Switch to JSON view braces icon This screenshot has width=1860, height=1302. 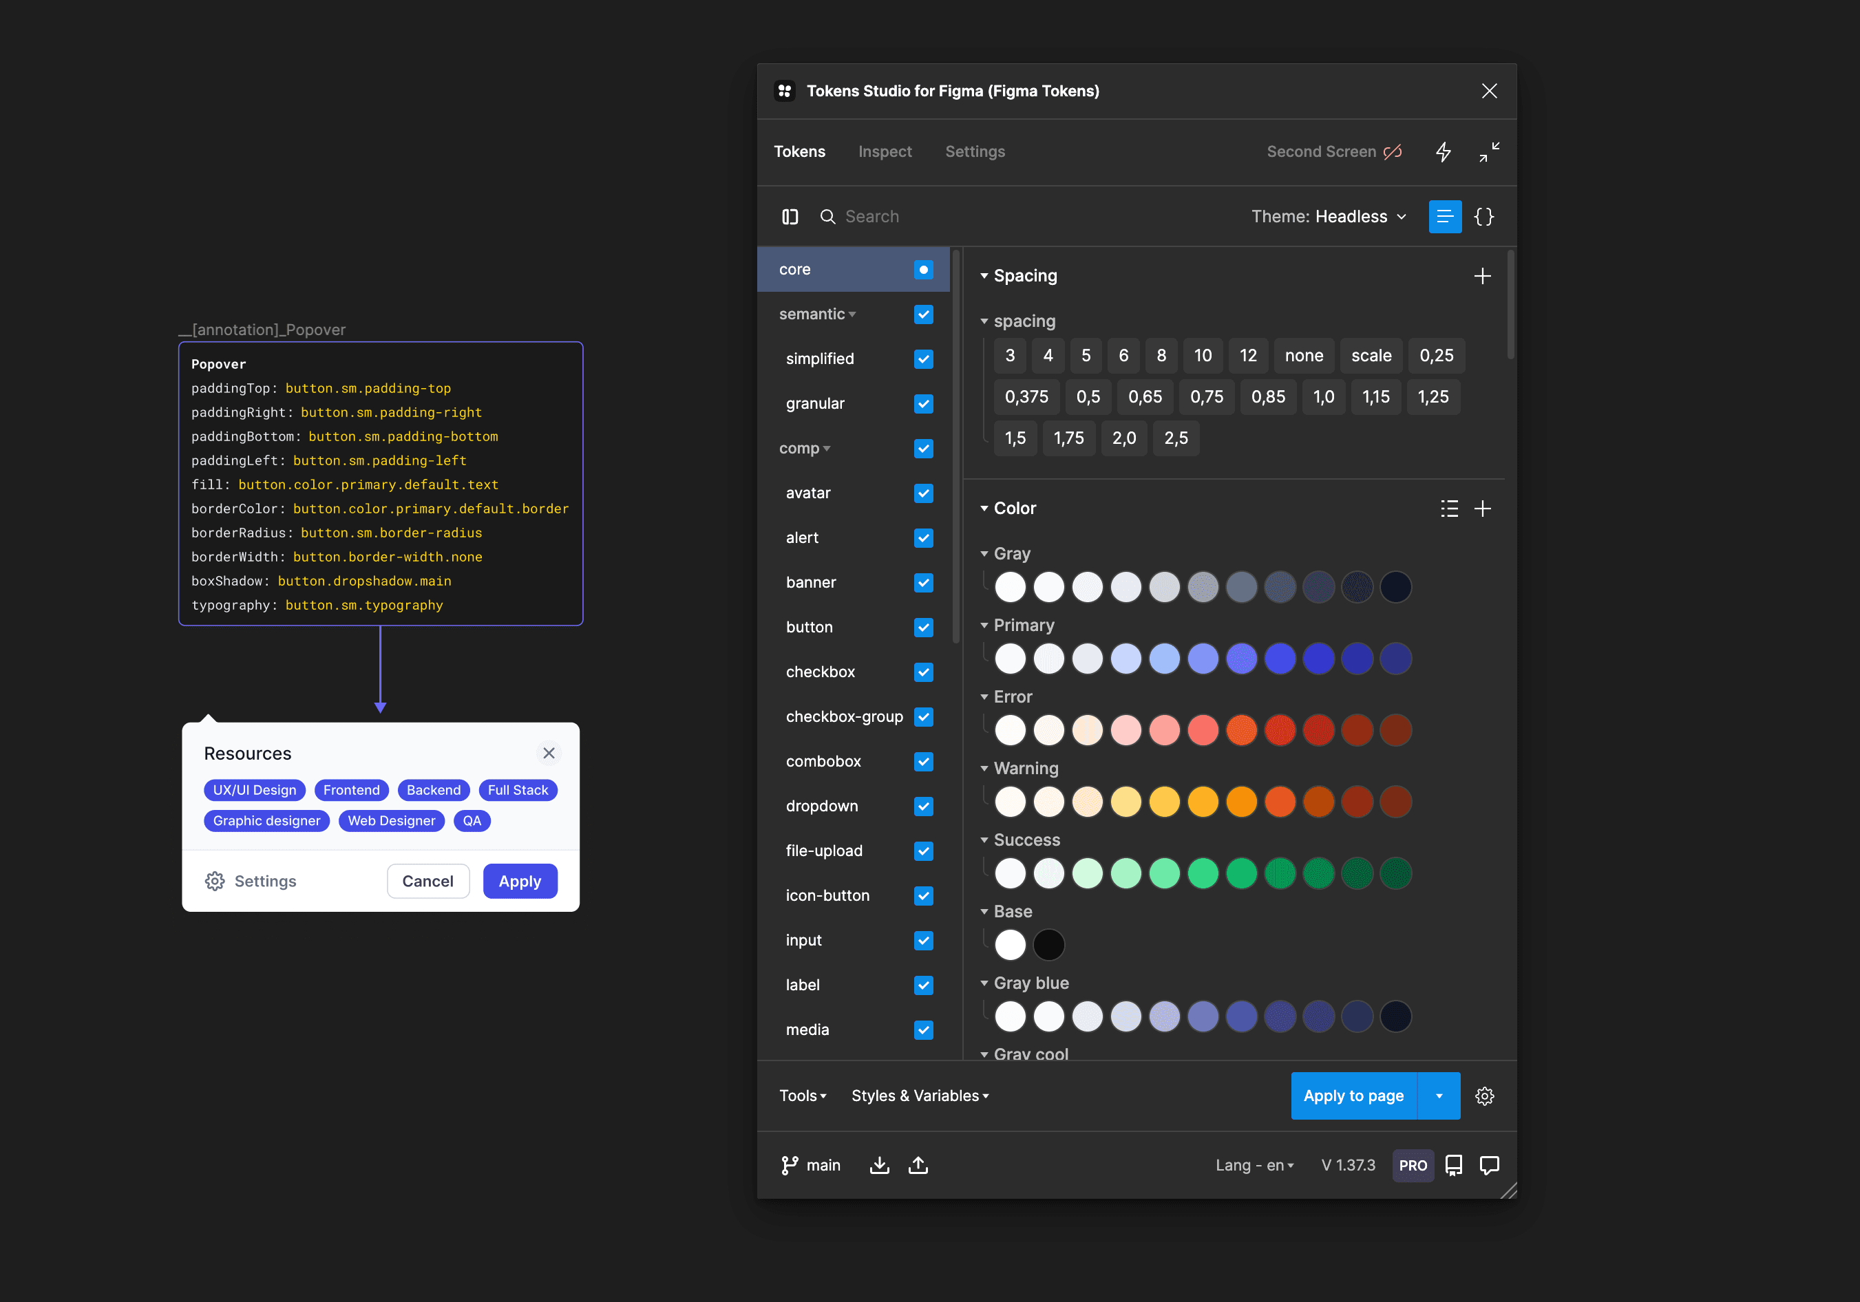pos(1483,216)
